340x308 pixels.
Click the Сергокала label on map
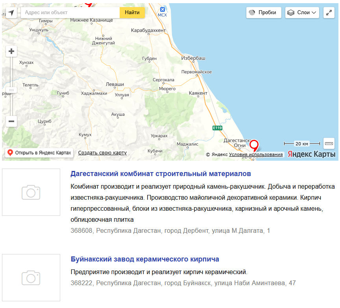pos(163,80)
